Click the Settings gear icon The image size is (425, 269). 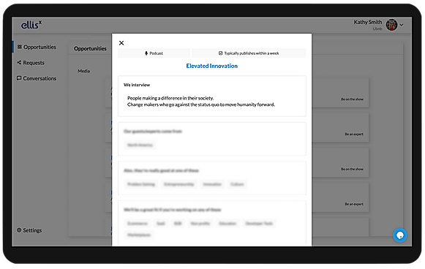tap(19, 230)
